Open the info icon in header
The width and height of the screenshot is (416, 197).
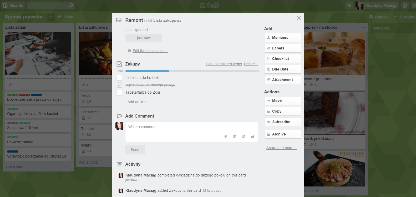[x=405, y=6]
